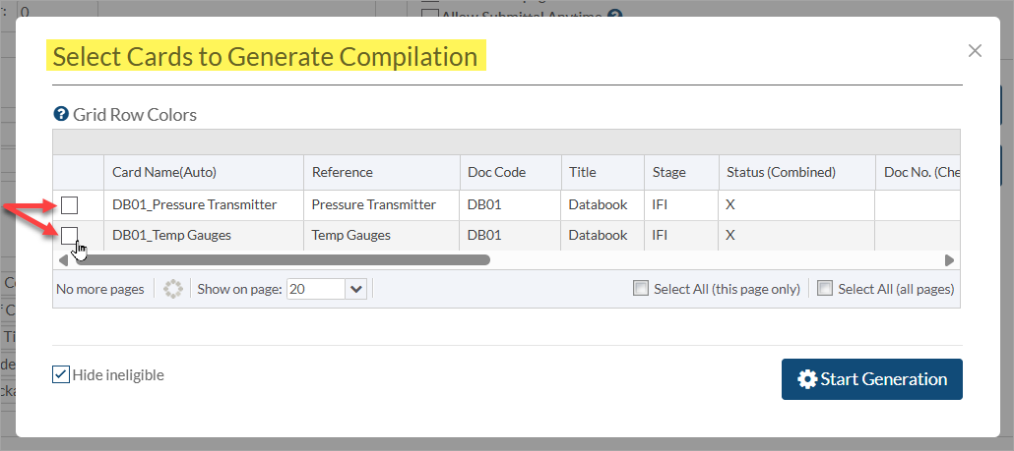Enable Select All (this page only)
The image size is (1014, 451).
[640, 289]
